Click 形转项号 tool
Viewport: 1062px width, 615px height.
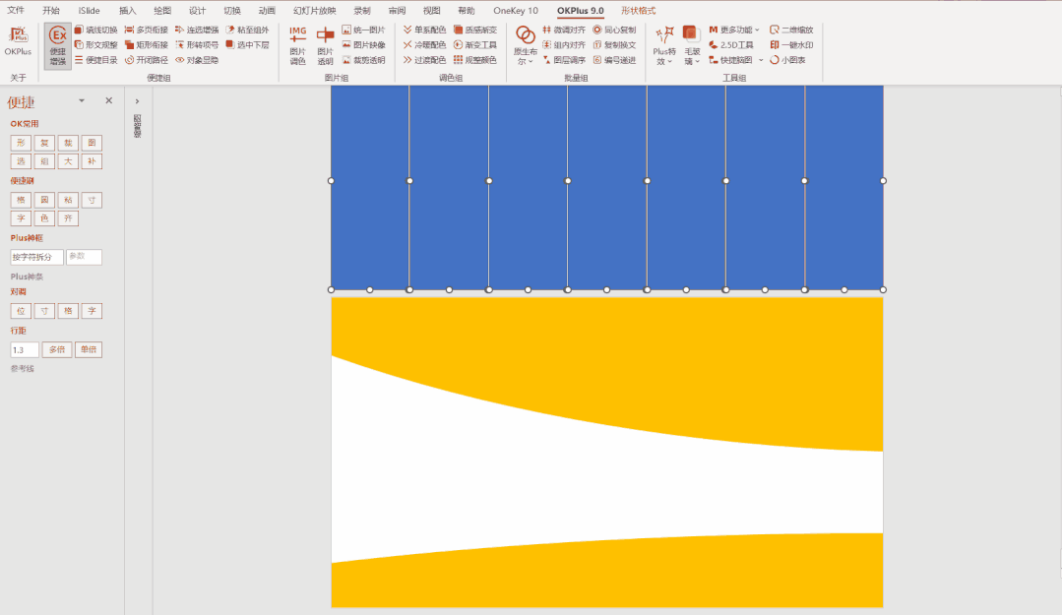[197, 44]
